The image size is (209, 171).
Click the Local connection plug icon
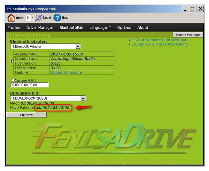(x=39, y=18)
